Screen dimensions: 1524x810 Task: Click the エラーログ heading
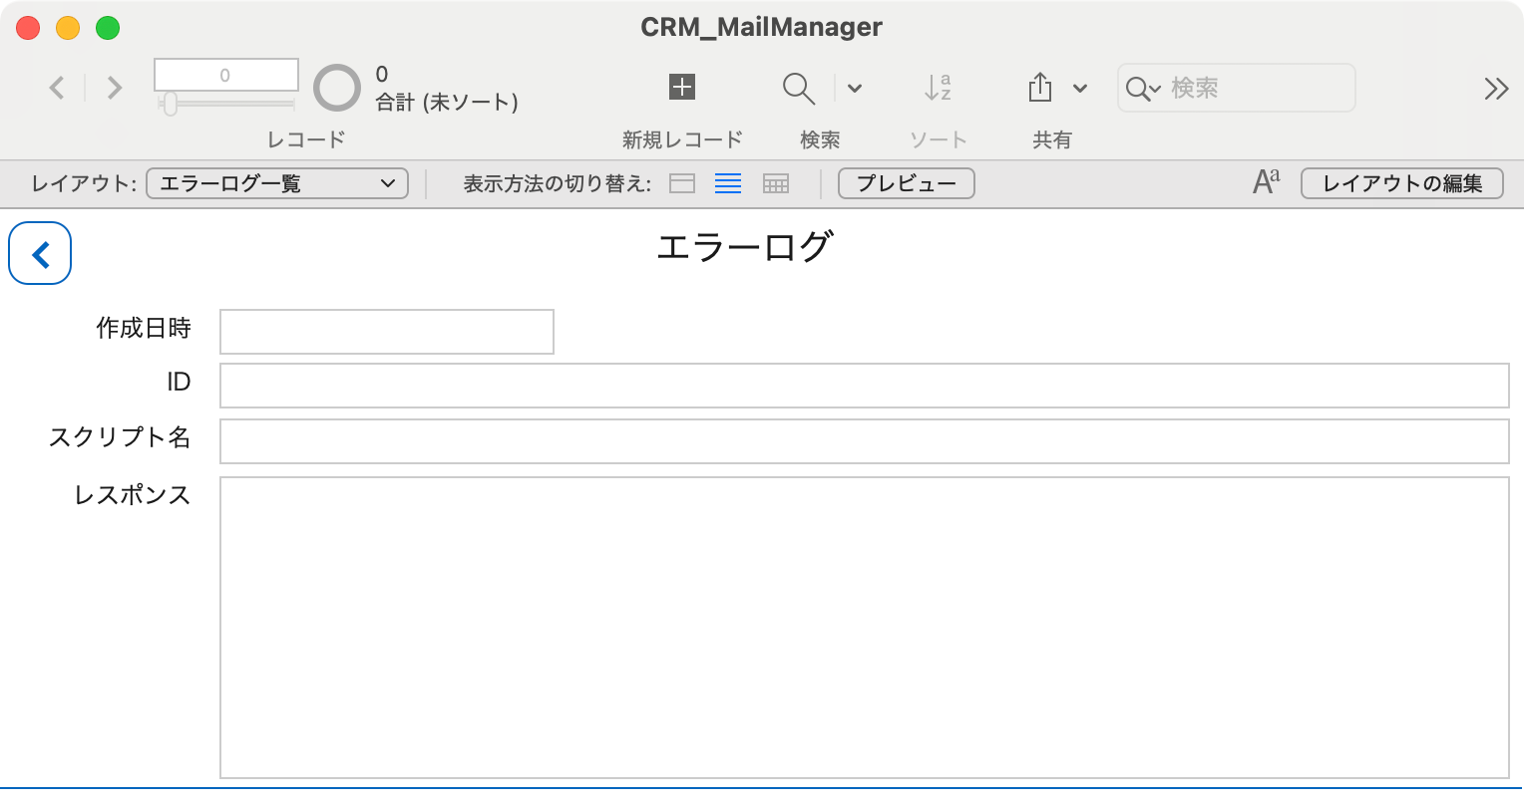(x=744, y=246)
